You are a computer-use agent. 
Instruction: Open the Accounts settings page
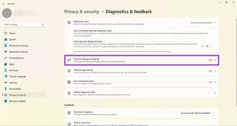tap(14, 70)
